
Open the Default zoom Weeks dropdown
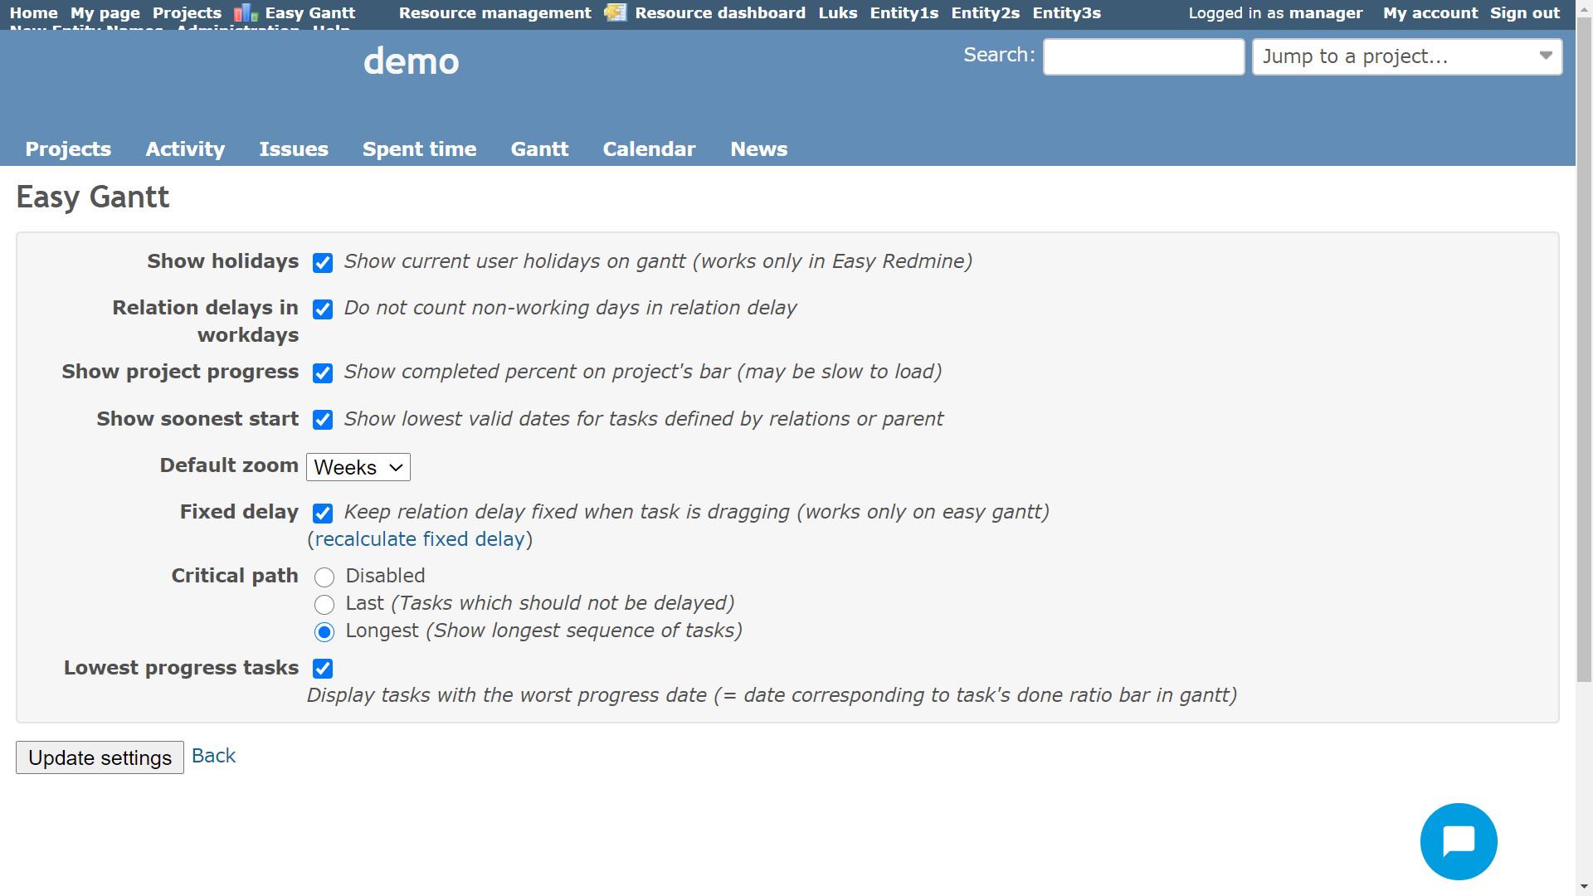click(x=358, y=467)
